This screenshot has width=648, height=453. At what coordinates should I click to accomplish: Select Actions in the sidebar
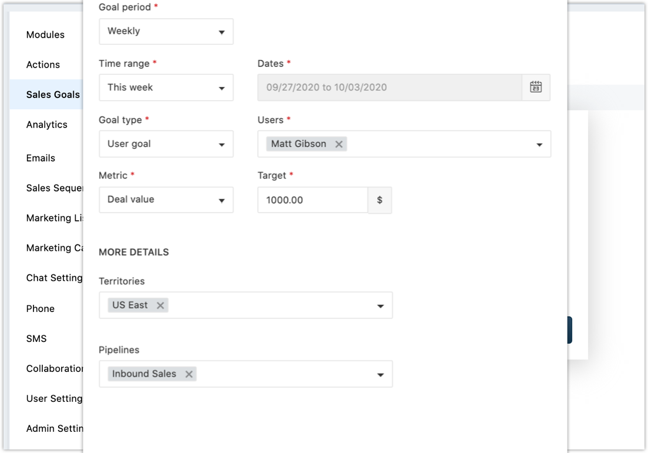coord(43,65)
